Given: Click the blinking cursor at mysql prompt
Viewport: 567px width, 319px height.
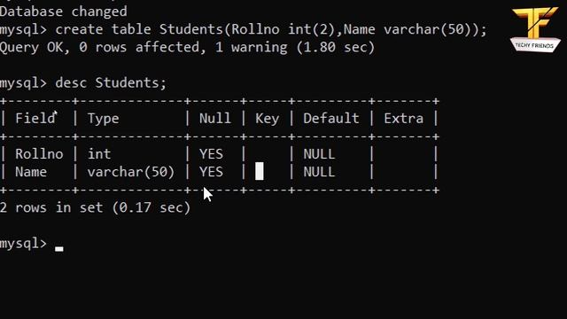Looking at the screenshot, I should tap(59, 249).
